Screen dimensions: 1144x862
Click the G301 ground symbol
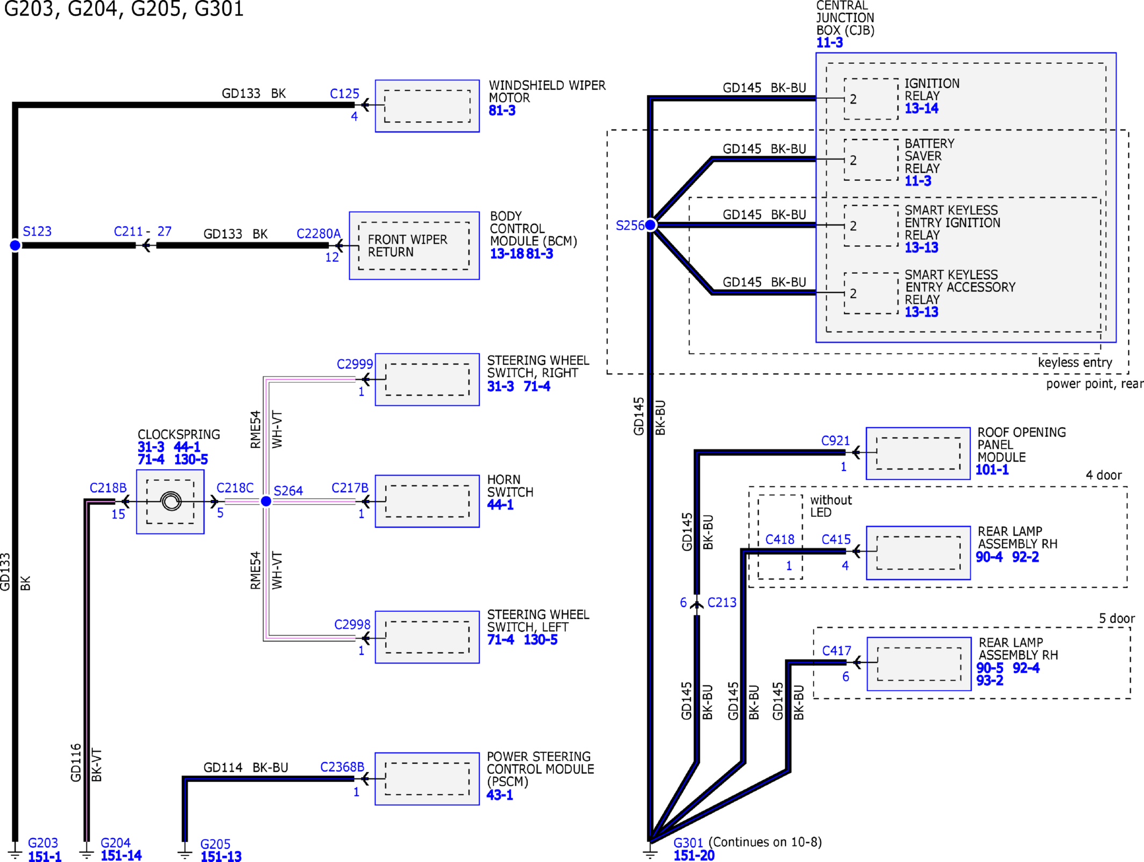[650, 853]
